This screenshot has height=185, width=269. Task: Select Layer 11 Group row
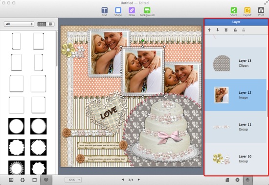pos(235,127)
